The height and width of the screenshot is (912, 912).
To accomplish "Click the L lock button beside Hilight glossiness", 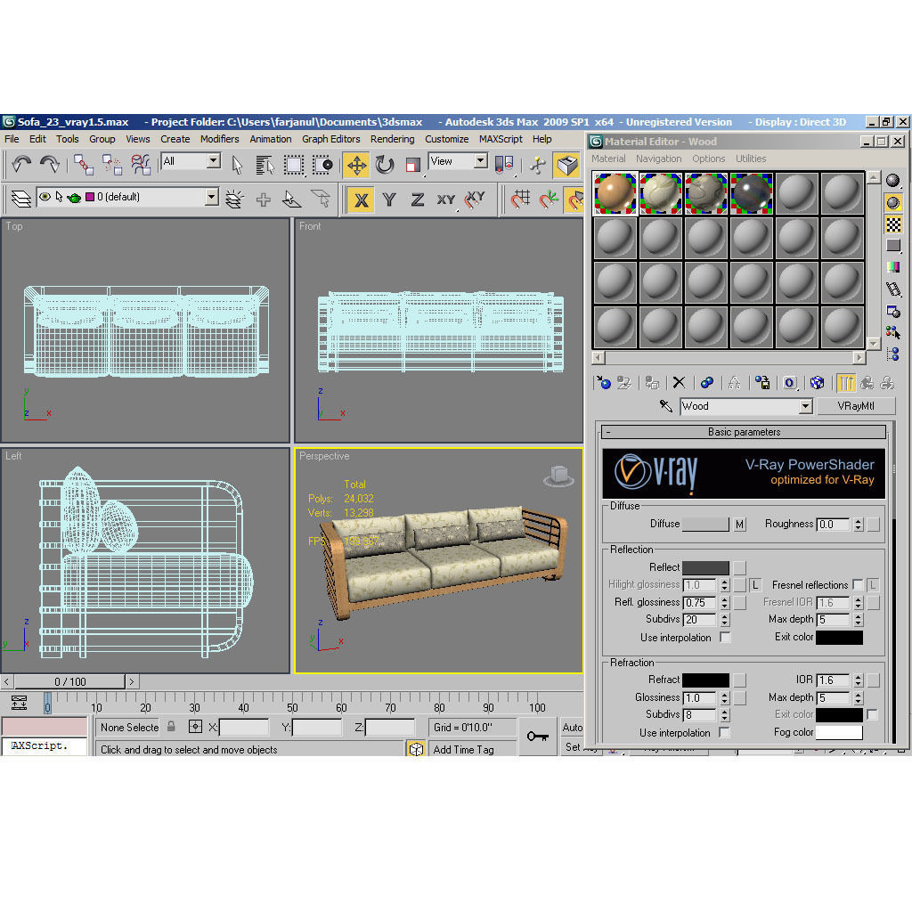I will coord(755,584).
